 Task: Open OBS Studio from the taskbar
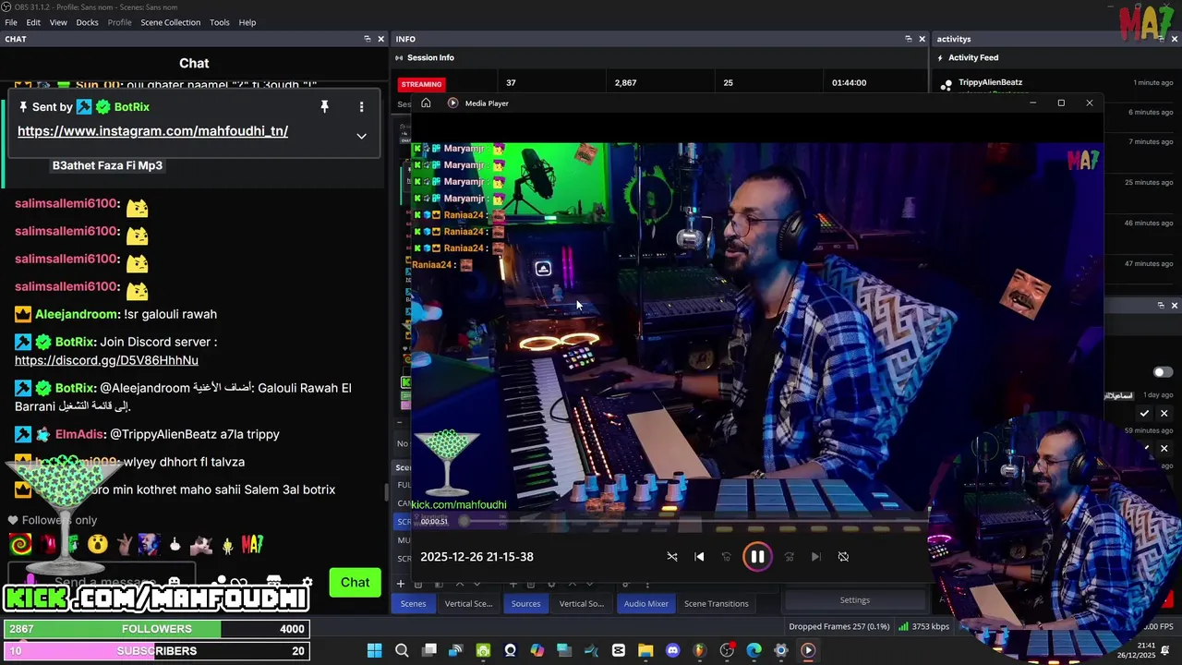(727, 651)
